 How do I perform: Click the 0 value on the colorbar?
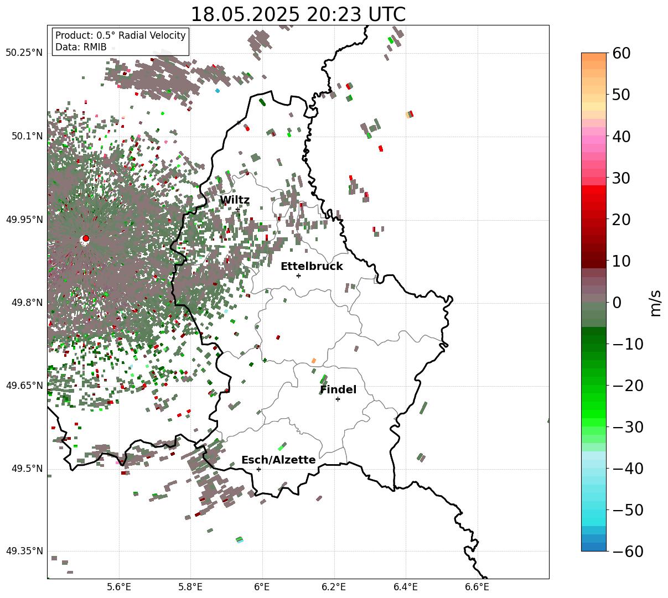(x=617, y=302)
